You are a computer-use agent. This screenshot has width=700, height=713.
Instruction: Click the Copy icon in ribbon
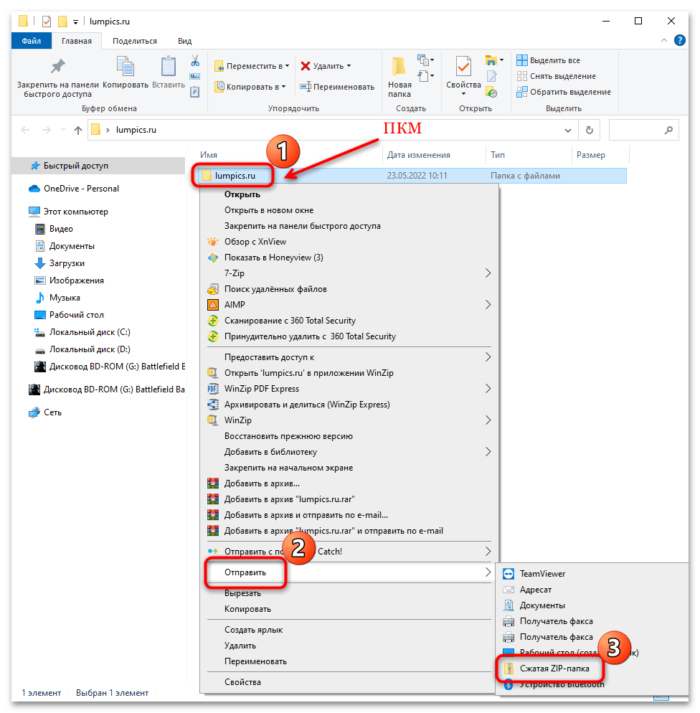[126, 67]
